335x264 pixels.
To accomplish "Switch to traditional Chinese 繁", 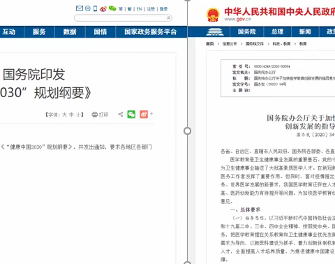I will click(x=130, y=9).
